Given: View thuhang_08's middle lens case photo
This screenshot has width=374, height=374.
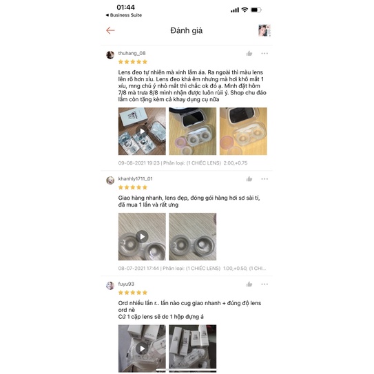Looking at the screenshot, I should tap(193, 131).
